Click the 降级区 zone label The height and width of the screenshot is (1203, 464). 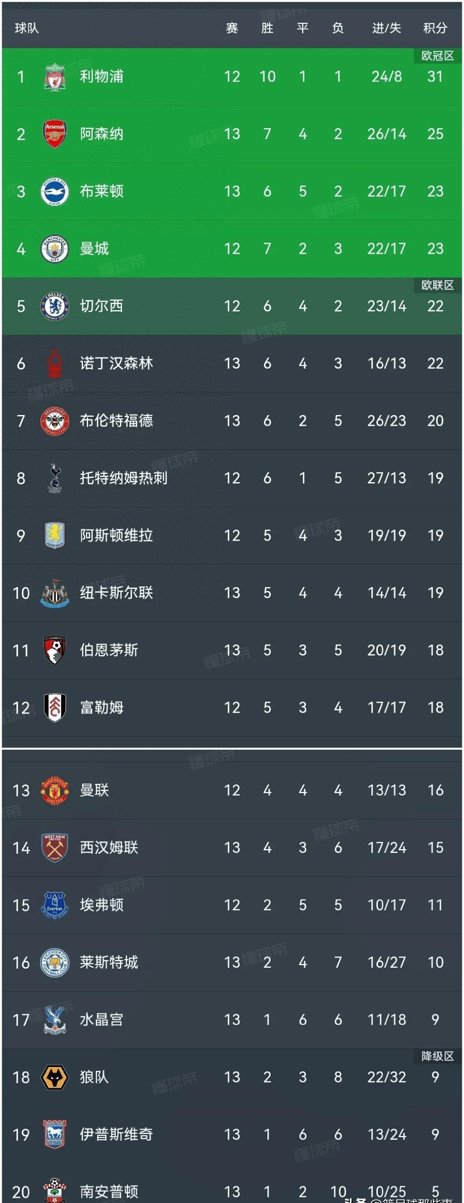click(437, 1056)
